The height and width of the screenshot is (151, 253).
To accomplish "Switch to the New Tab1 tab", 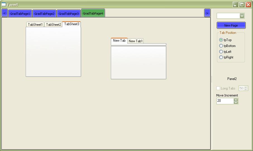I will click(136, 41).
